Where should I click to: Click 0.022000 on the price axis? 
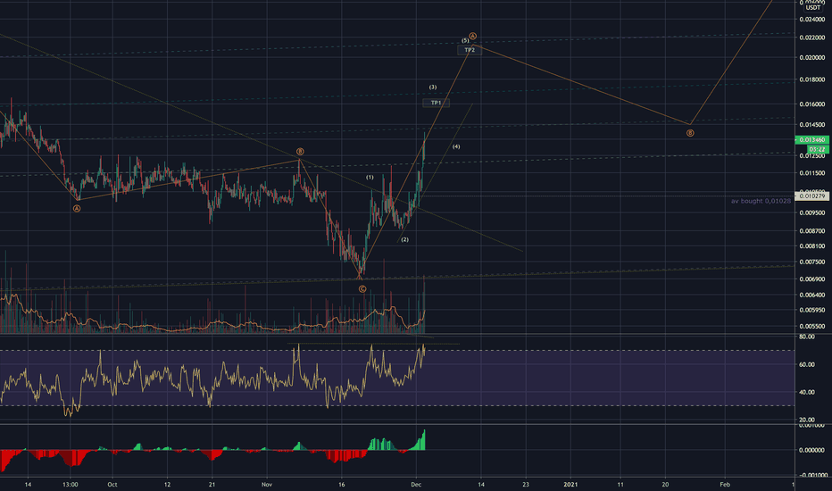[811, 38]
